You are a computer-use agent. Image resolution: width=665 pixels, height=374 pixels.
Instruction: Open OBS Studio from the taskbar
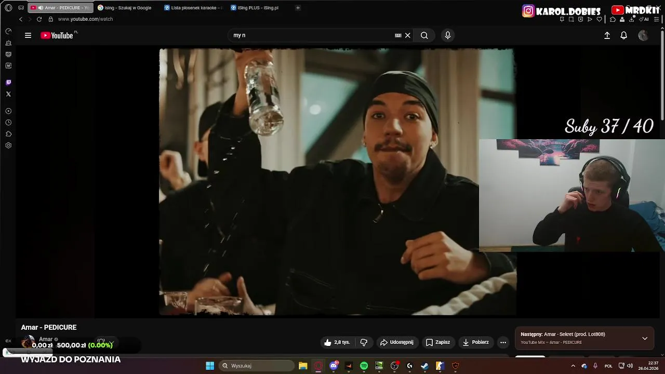pos(394,366)
